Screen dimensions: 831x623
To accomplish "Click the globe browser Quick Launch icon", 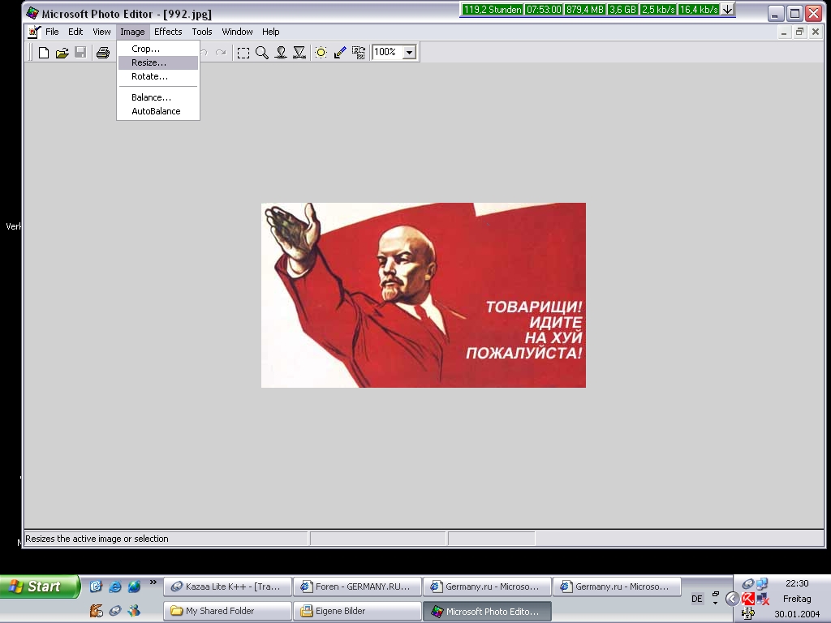I will click(135, 586).
